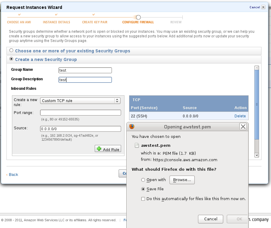Click the Add Rule button
This screenshot has width=271, height=228.
(x=108, y=149)
